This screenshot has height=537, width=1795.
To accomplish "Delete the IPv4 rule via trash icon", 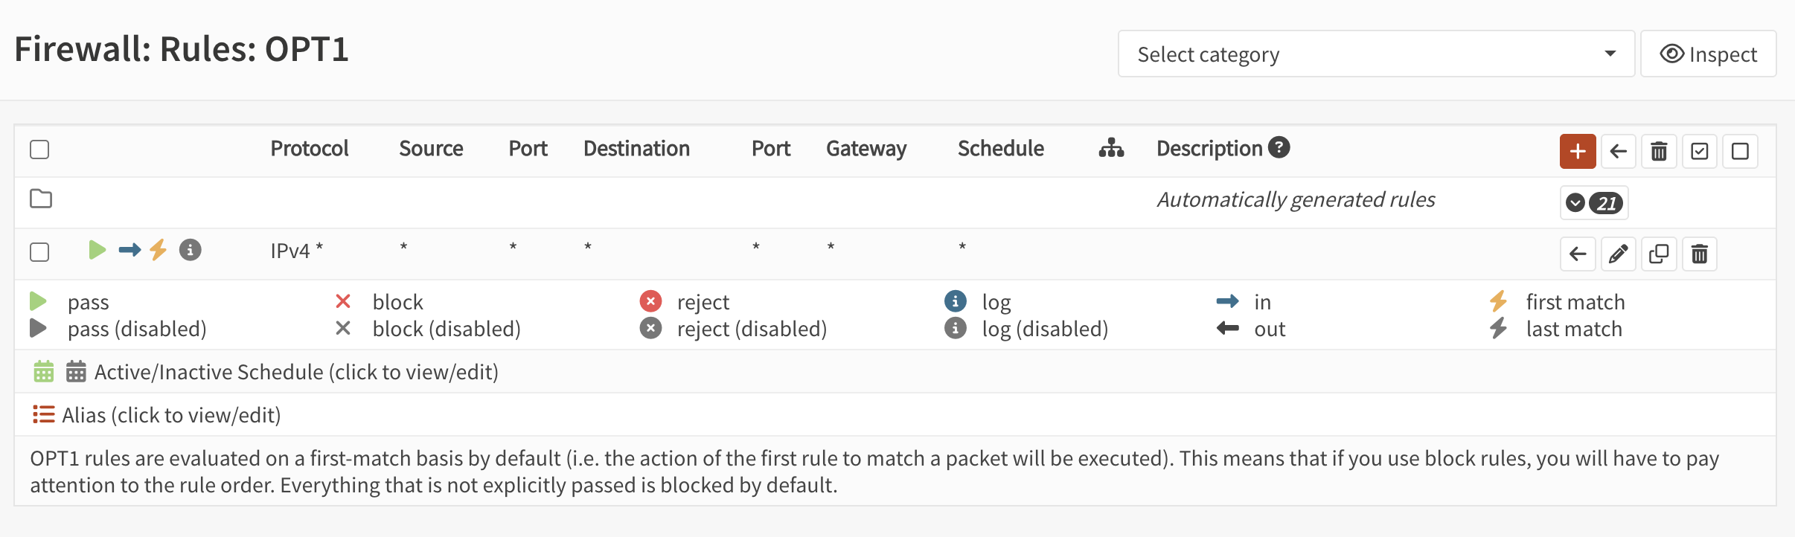I will [1700, 254].
